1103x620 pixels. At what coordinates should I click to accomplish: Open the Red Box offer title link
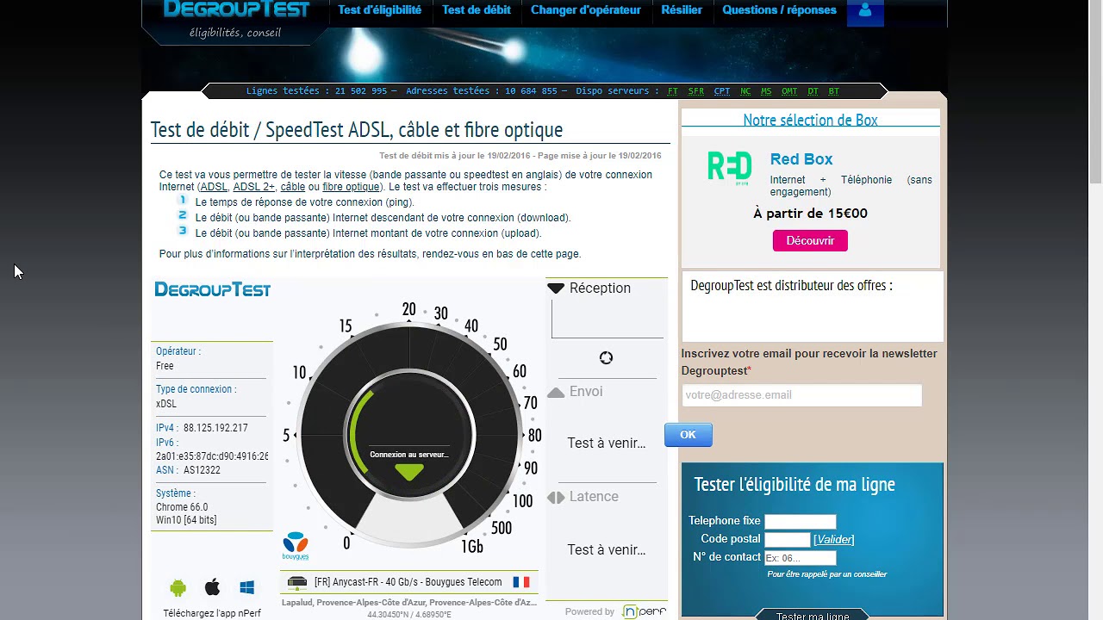[x=801, y=159]
